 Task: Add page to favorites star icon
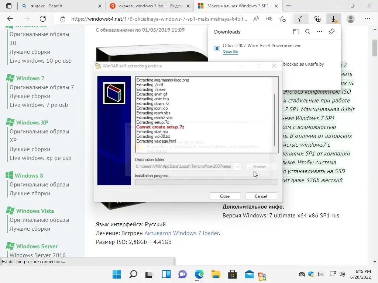coord(282,19)
